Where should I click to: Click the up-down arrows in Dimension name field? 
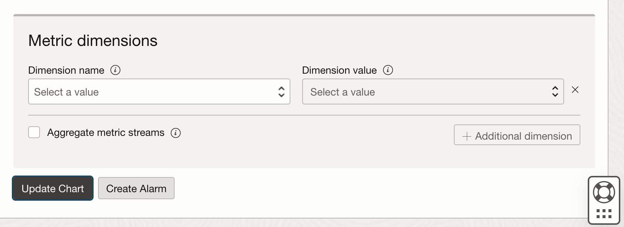point(281,92)
